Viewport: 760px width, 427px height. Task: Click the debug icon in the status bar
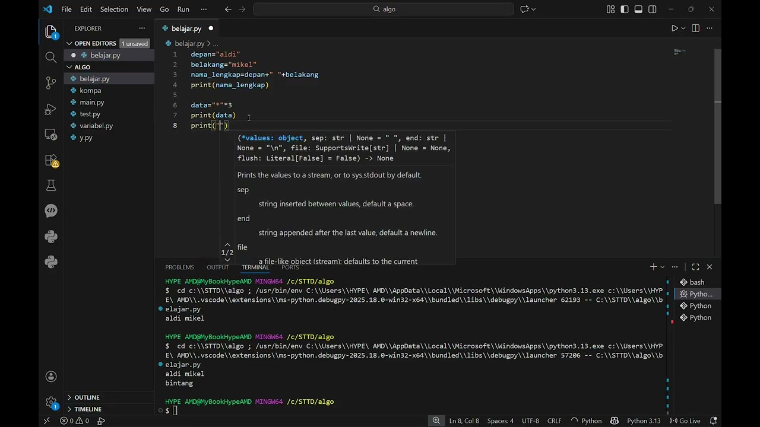coord(101,421)
